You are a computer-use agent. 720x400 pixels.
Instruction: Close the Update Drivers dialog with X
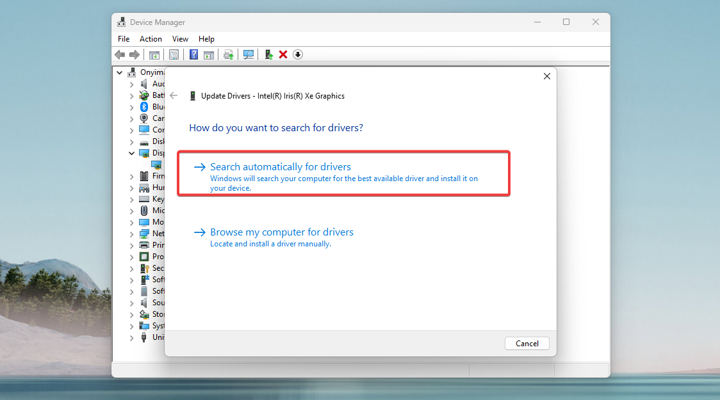point(547,76)
